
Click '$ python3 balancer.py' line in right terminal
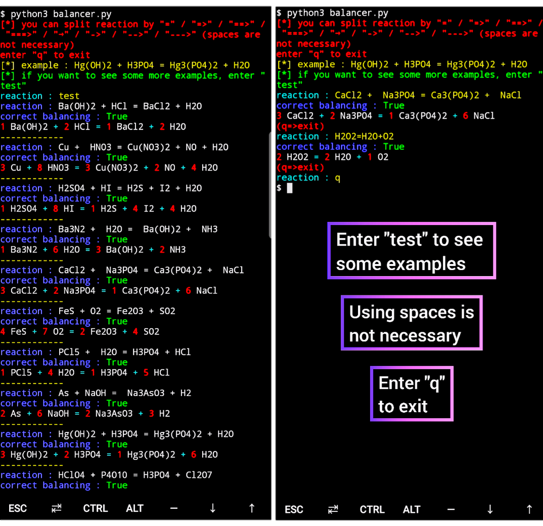tap(333, 13)
